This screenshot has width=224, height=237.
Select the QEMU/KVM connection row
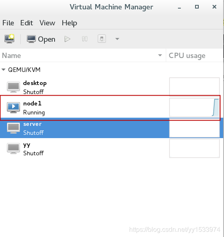tap(112, 70)
